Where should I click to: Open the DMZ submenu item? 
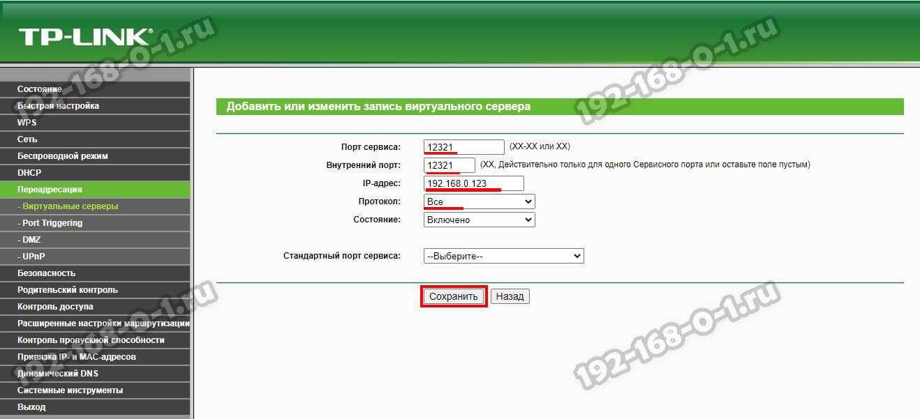[31, 240]
